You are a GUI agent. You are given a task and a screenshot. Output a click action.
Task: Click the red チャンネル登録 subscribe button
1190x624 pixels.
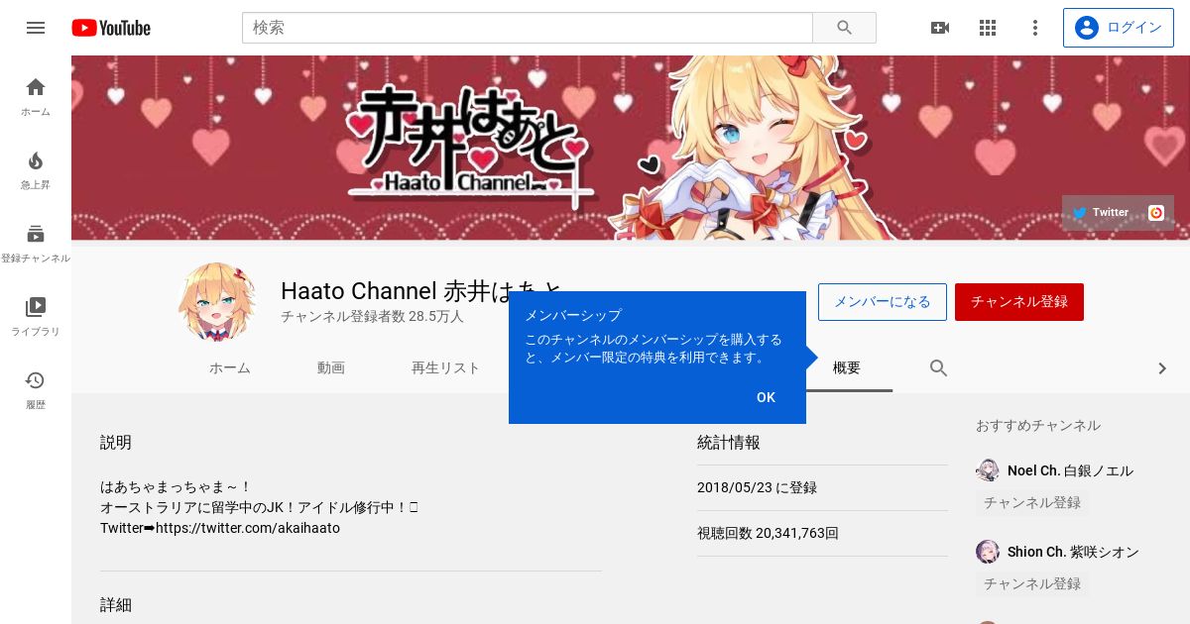coord(1019,302)
